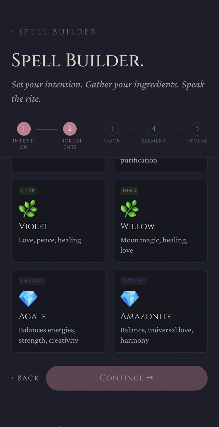
Task: Open step 5 Reveal in the stepper
Action: click(x=197, y=129)
